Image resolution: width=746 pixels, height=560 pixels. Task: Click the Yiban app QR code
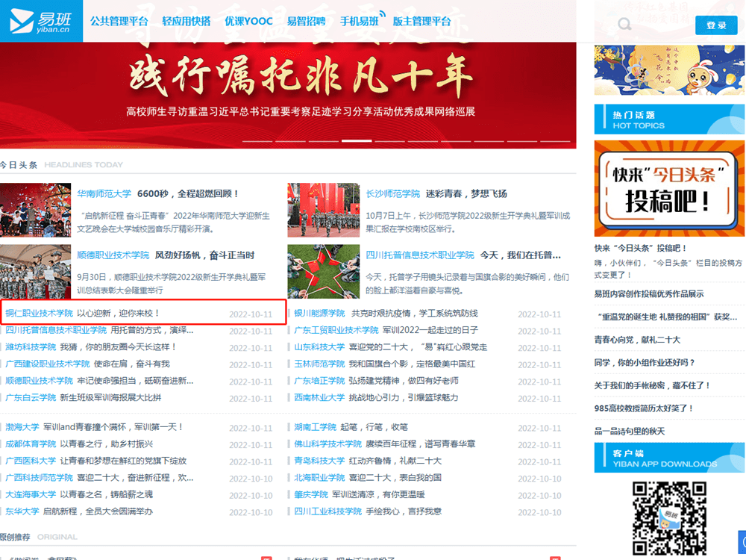pyautogui.click(x=669, y=518)
